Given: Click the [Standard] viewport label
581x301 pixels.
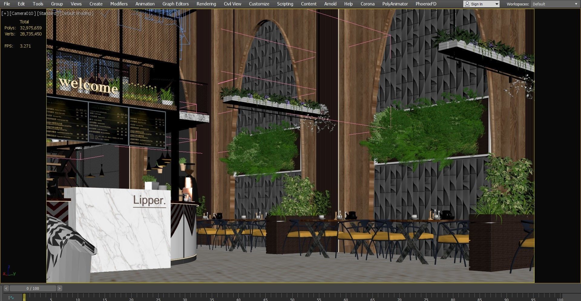Looking at the screenshot, I should pyautogui.click(x=48, y=13).
